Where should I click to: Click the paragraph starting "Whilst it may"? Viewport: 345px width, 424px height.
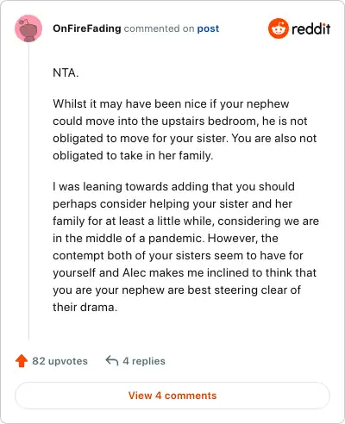click(185, 129)
